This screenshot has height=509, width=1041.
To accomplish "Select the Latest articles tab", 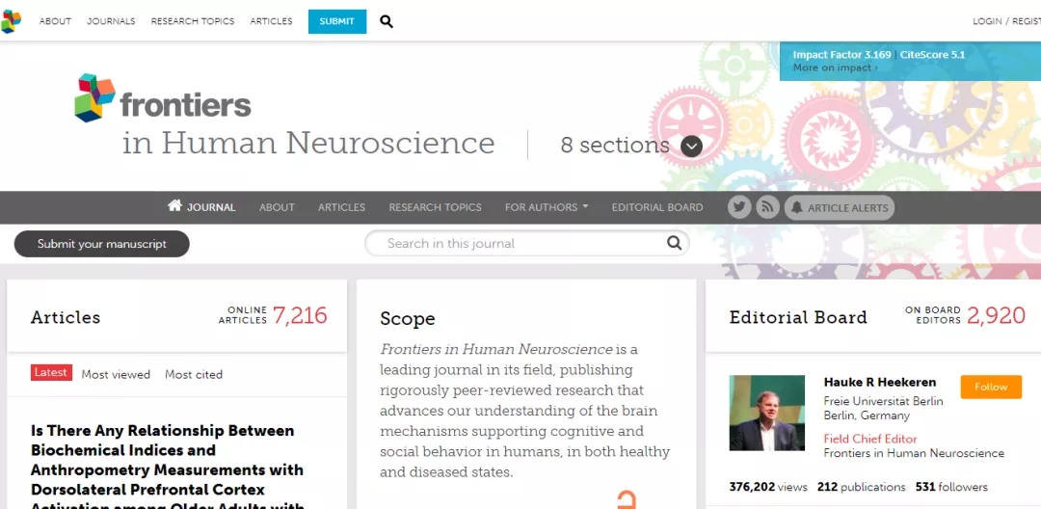I will coord(51,373).
